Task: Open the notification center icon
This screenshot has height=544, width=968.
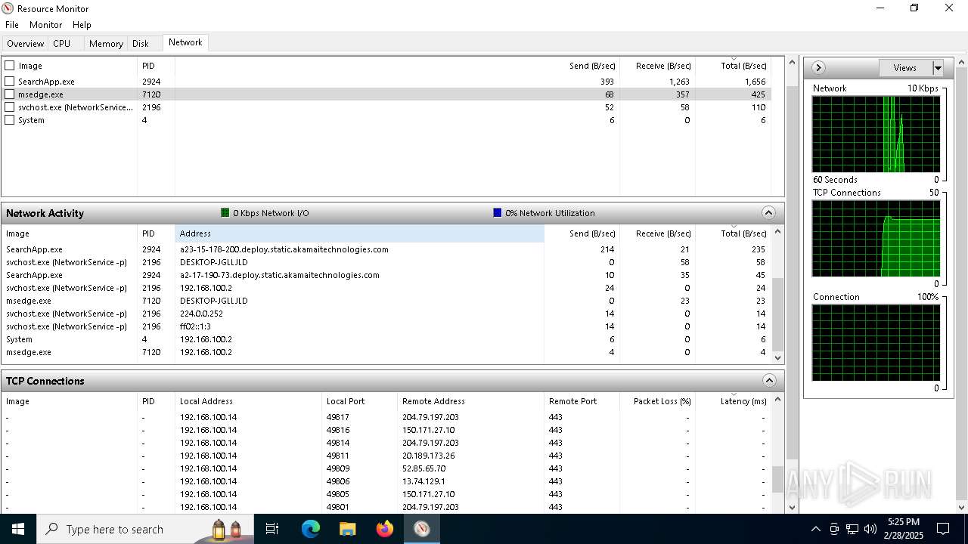Action: pyautogui.click(x=943, y=529)
